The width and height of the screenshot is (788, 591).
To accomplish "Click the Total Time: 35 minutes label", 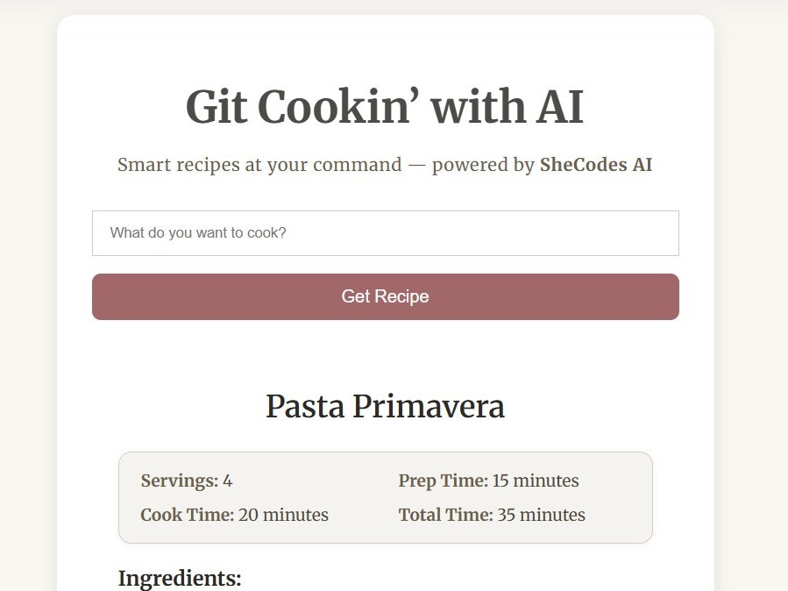I will (x=492, y=515).
